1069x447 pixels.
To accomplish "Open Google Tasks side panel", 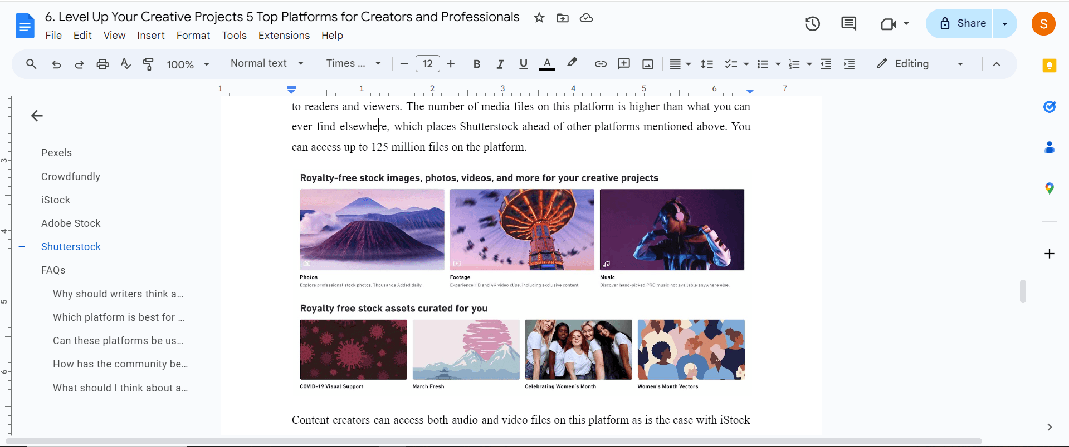I will coord(1050,106).
